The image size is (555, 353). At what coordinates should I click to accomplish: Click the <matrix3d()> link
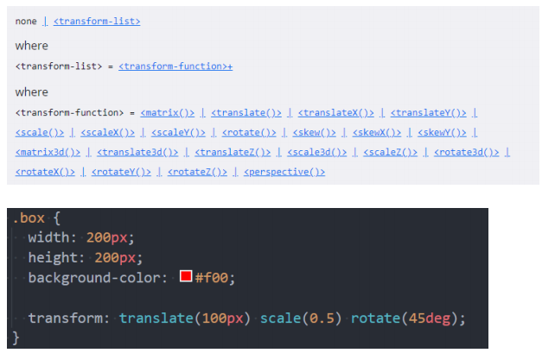coord(48,152)
